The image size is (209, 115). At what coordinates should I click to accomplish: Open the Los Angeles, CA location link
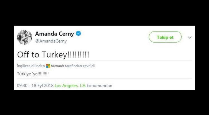(70, 85)
